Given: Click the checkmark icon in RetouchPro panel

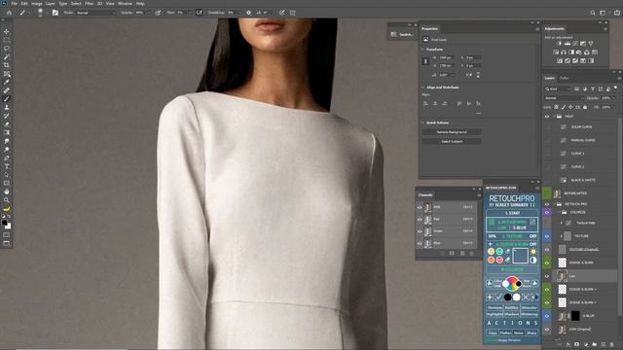Looking at the screenshot, I should coord(498,297).
